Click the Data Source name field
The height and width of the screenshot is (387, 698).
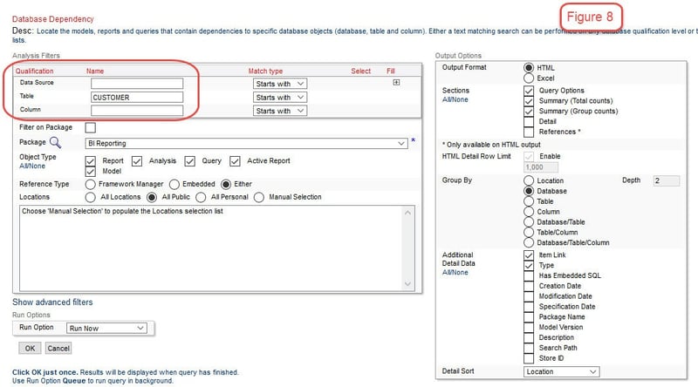pyautogui.click(x=137, y=84)
